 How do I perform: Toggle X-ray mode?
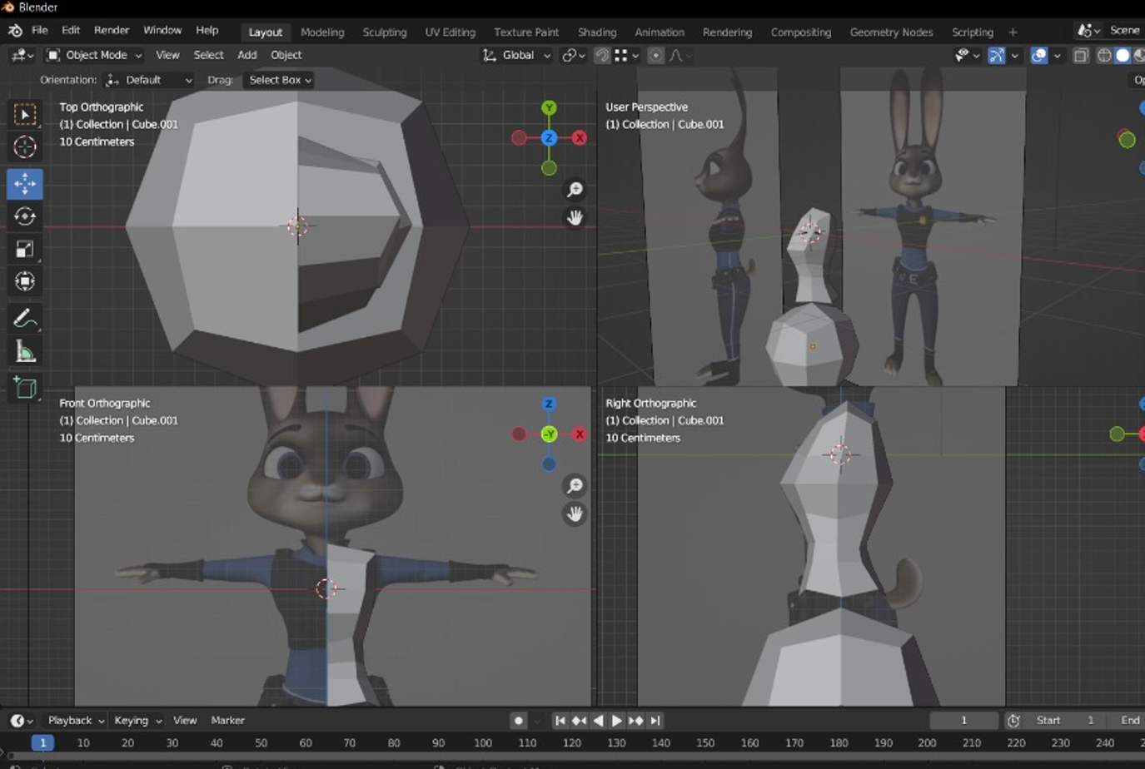click(x=1081, y=55)
